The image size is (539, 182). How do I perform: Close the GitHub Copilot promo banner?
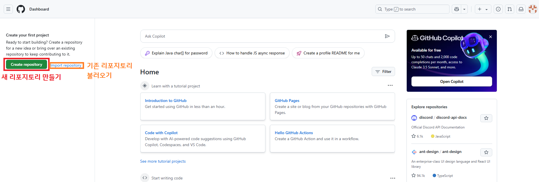pyautogui.click(x=491, y=37)
